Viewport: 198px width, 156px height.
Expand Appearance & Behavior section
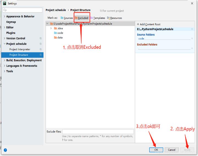pos(4,16)
